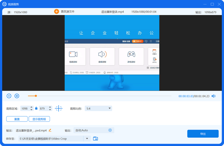
Task: Stop the video playback
Action: pos(17,96)
